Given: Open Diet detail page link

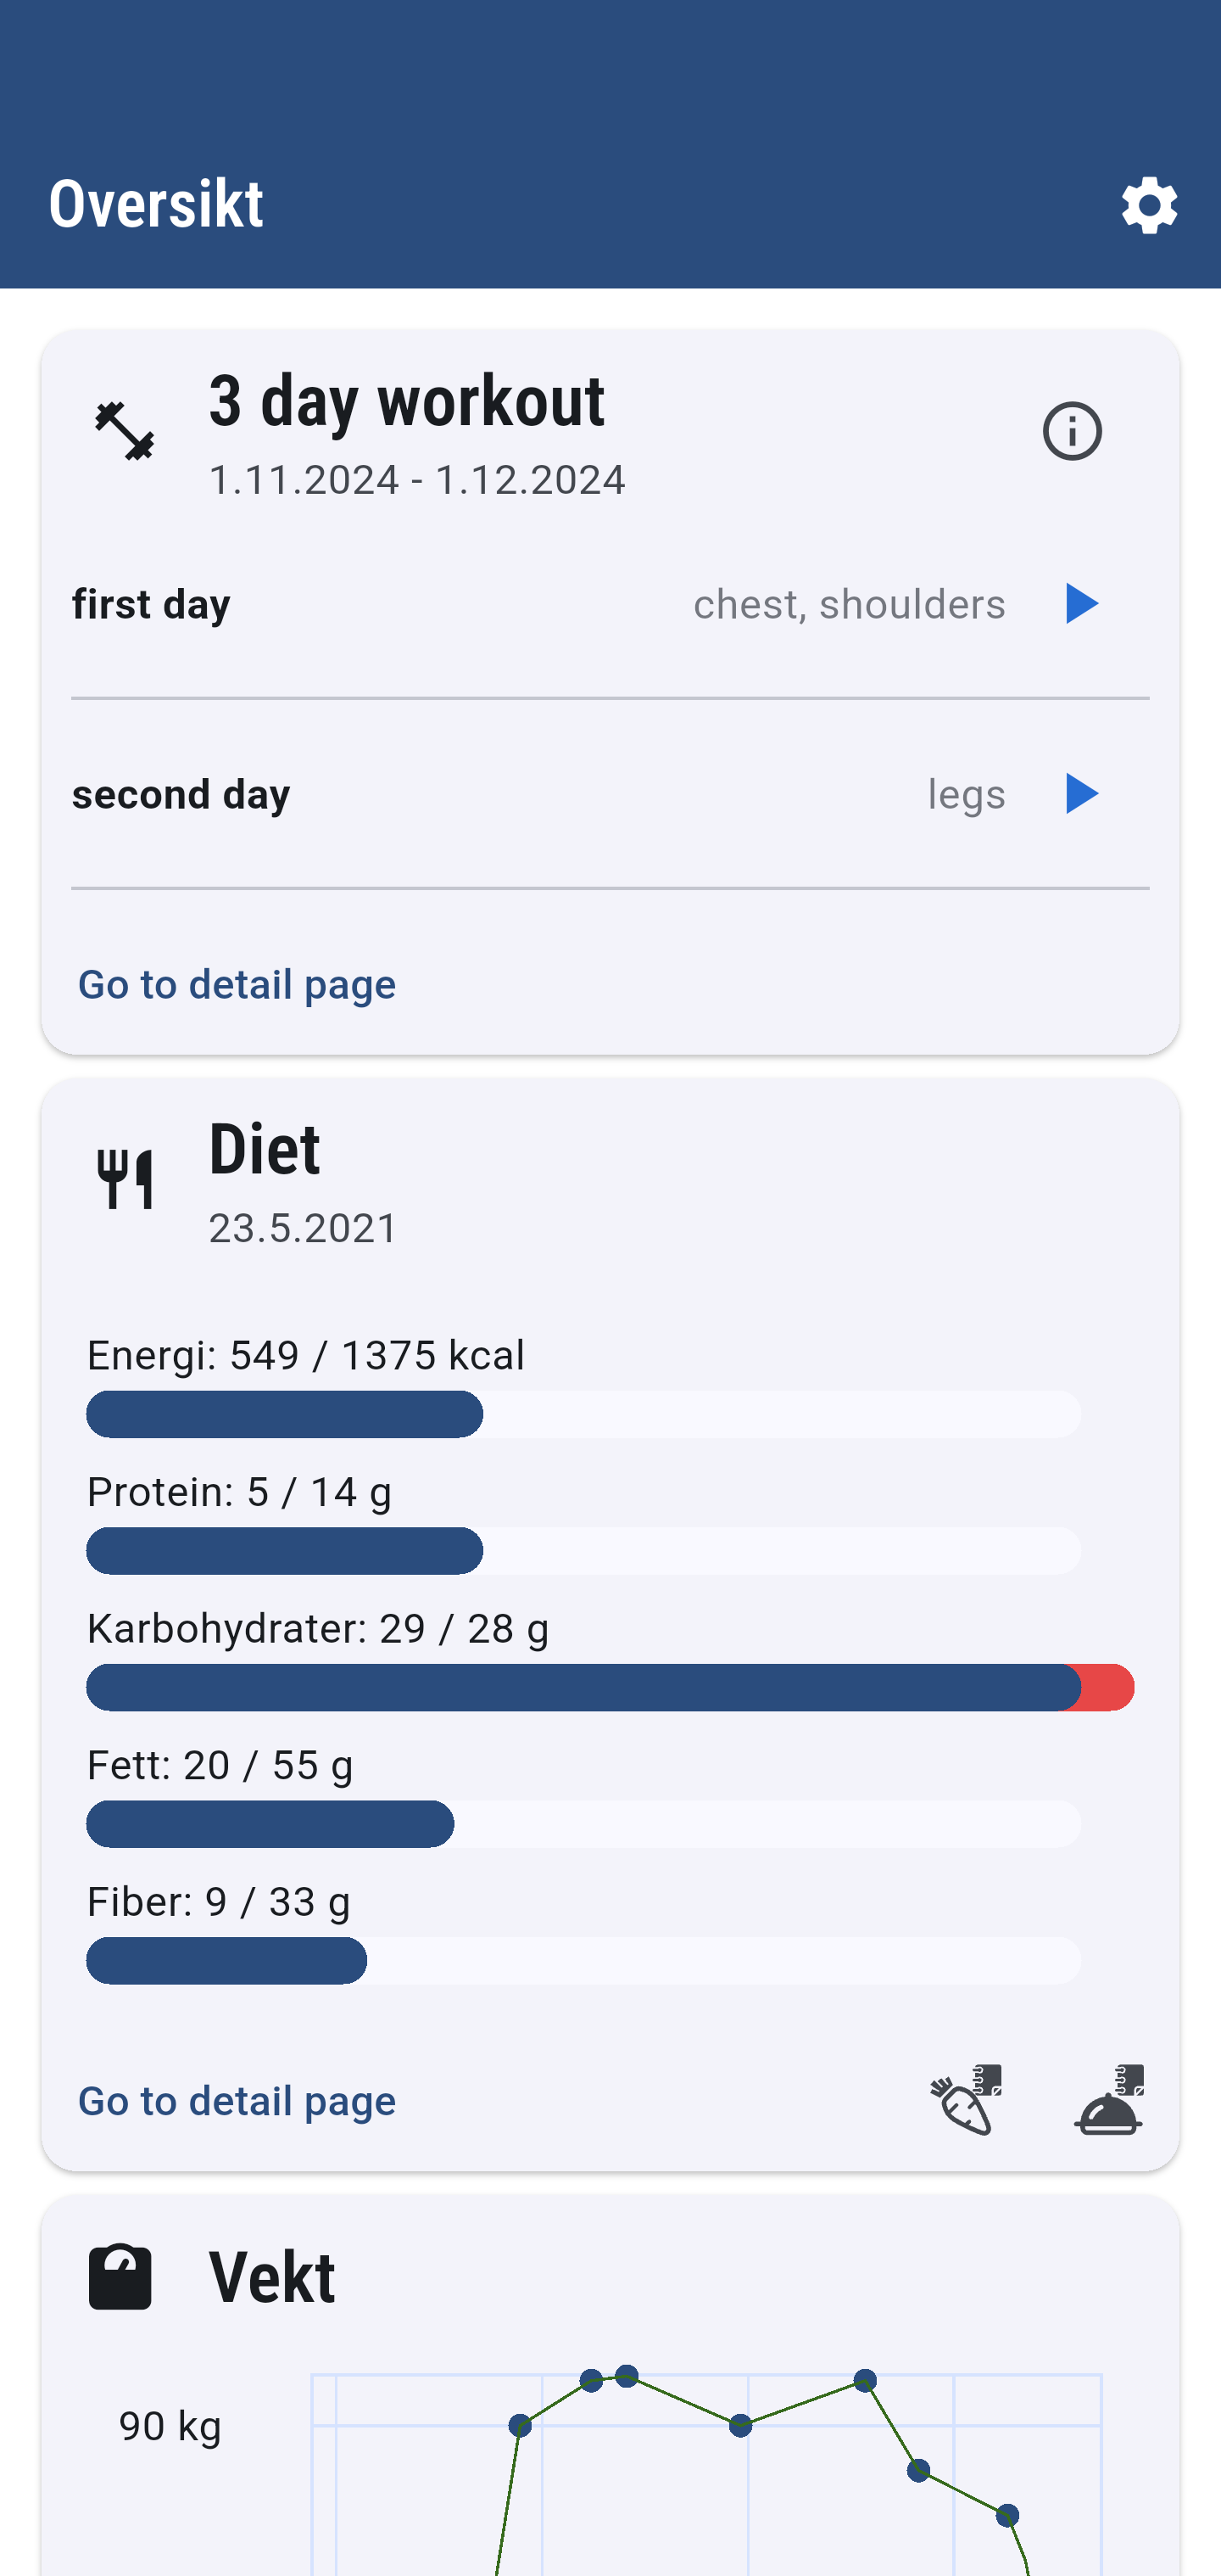Looking at the screenshot, I should coord(237,2101).
